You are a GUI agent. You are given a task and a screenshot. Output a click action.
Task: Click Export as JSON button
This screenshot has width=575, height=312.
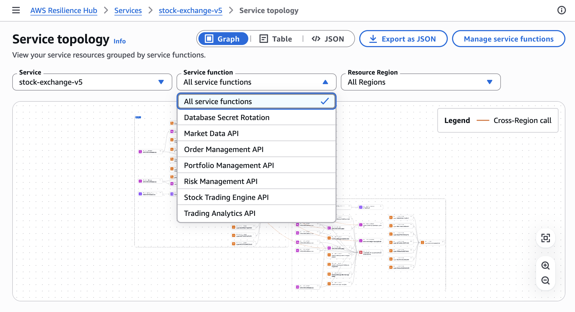point(403,39)
